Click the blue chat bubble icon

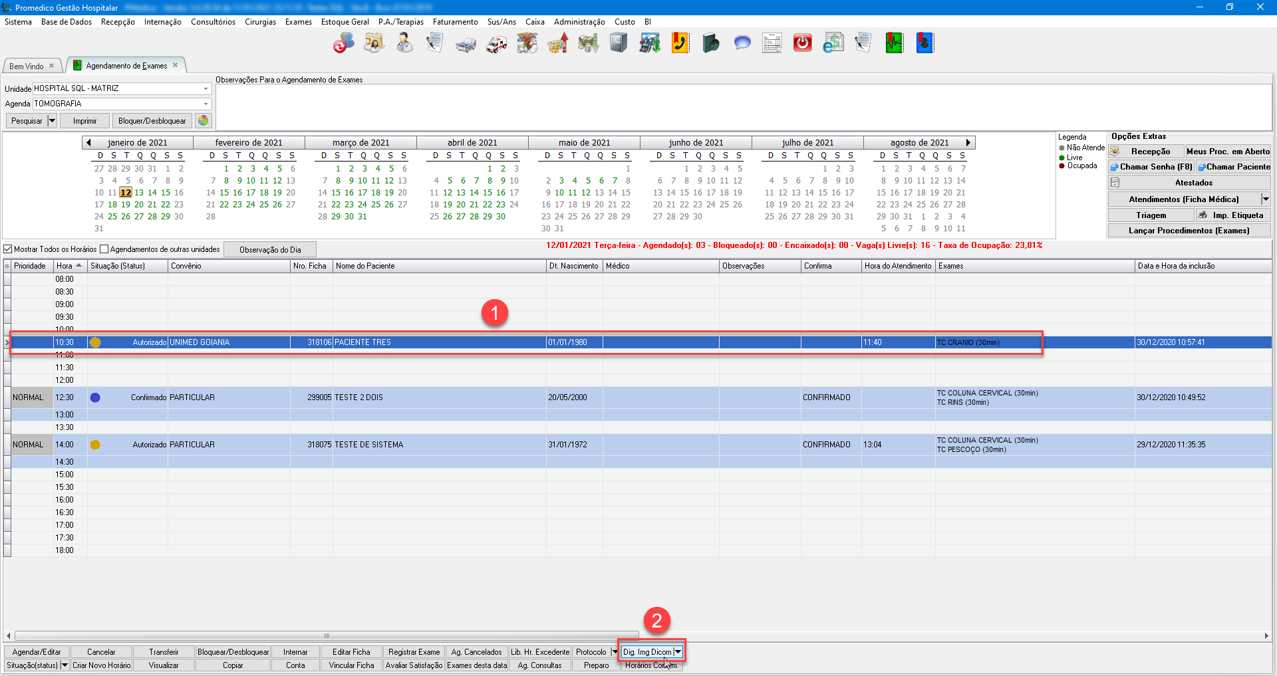point(742,44)
